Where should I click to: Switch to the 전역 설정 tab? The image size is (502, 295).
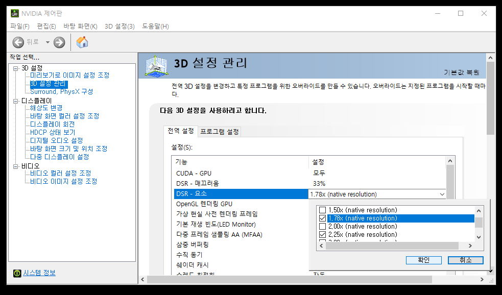(x=181, y=131)
